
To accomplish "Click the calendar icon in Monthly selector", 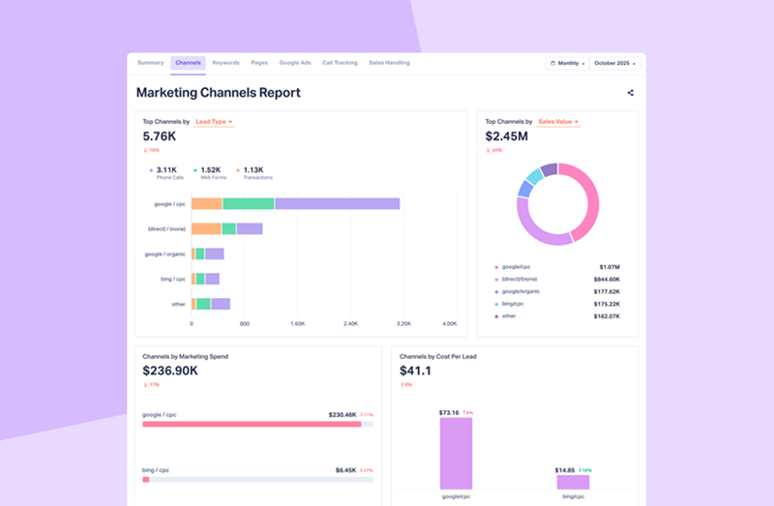I will (x=552, y=63).
